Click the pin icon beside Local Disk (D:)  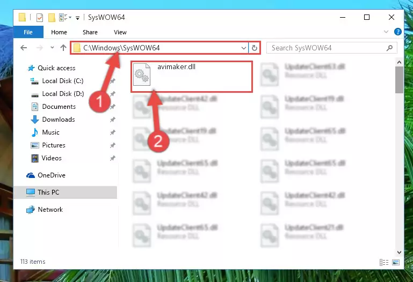(x=112, y=94)
